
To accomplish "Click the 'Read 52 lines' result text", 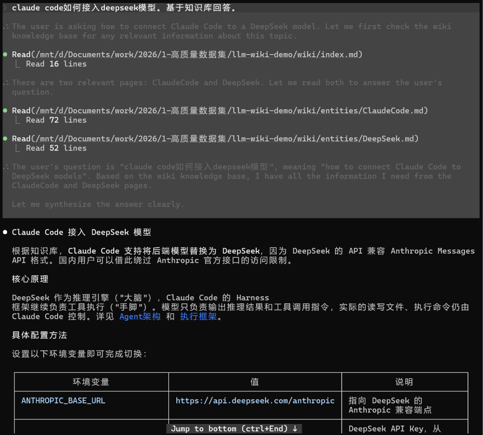I will click(x=56, y=148).
